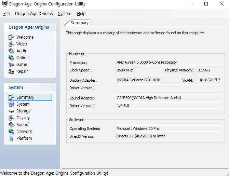Screen dimensions: 229x176
Task: Select Display in the System panel
Action: pos(23,118)
